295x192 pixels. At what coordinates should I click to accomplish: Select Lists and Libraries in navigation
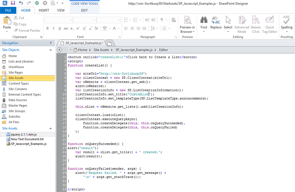pos(21,62)
